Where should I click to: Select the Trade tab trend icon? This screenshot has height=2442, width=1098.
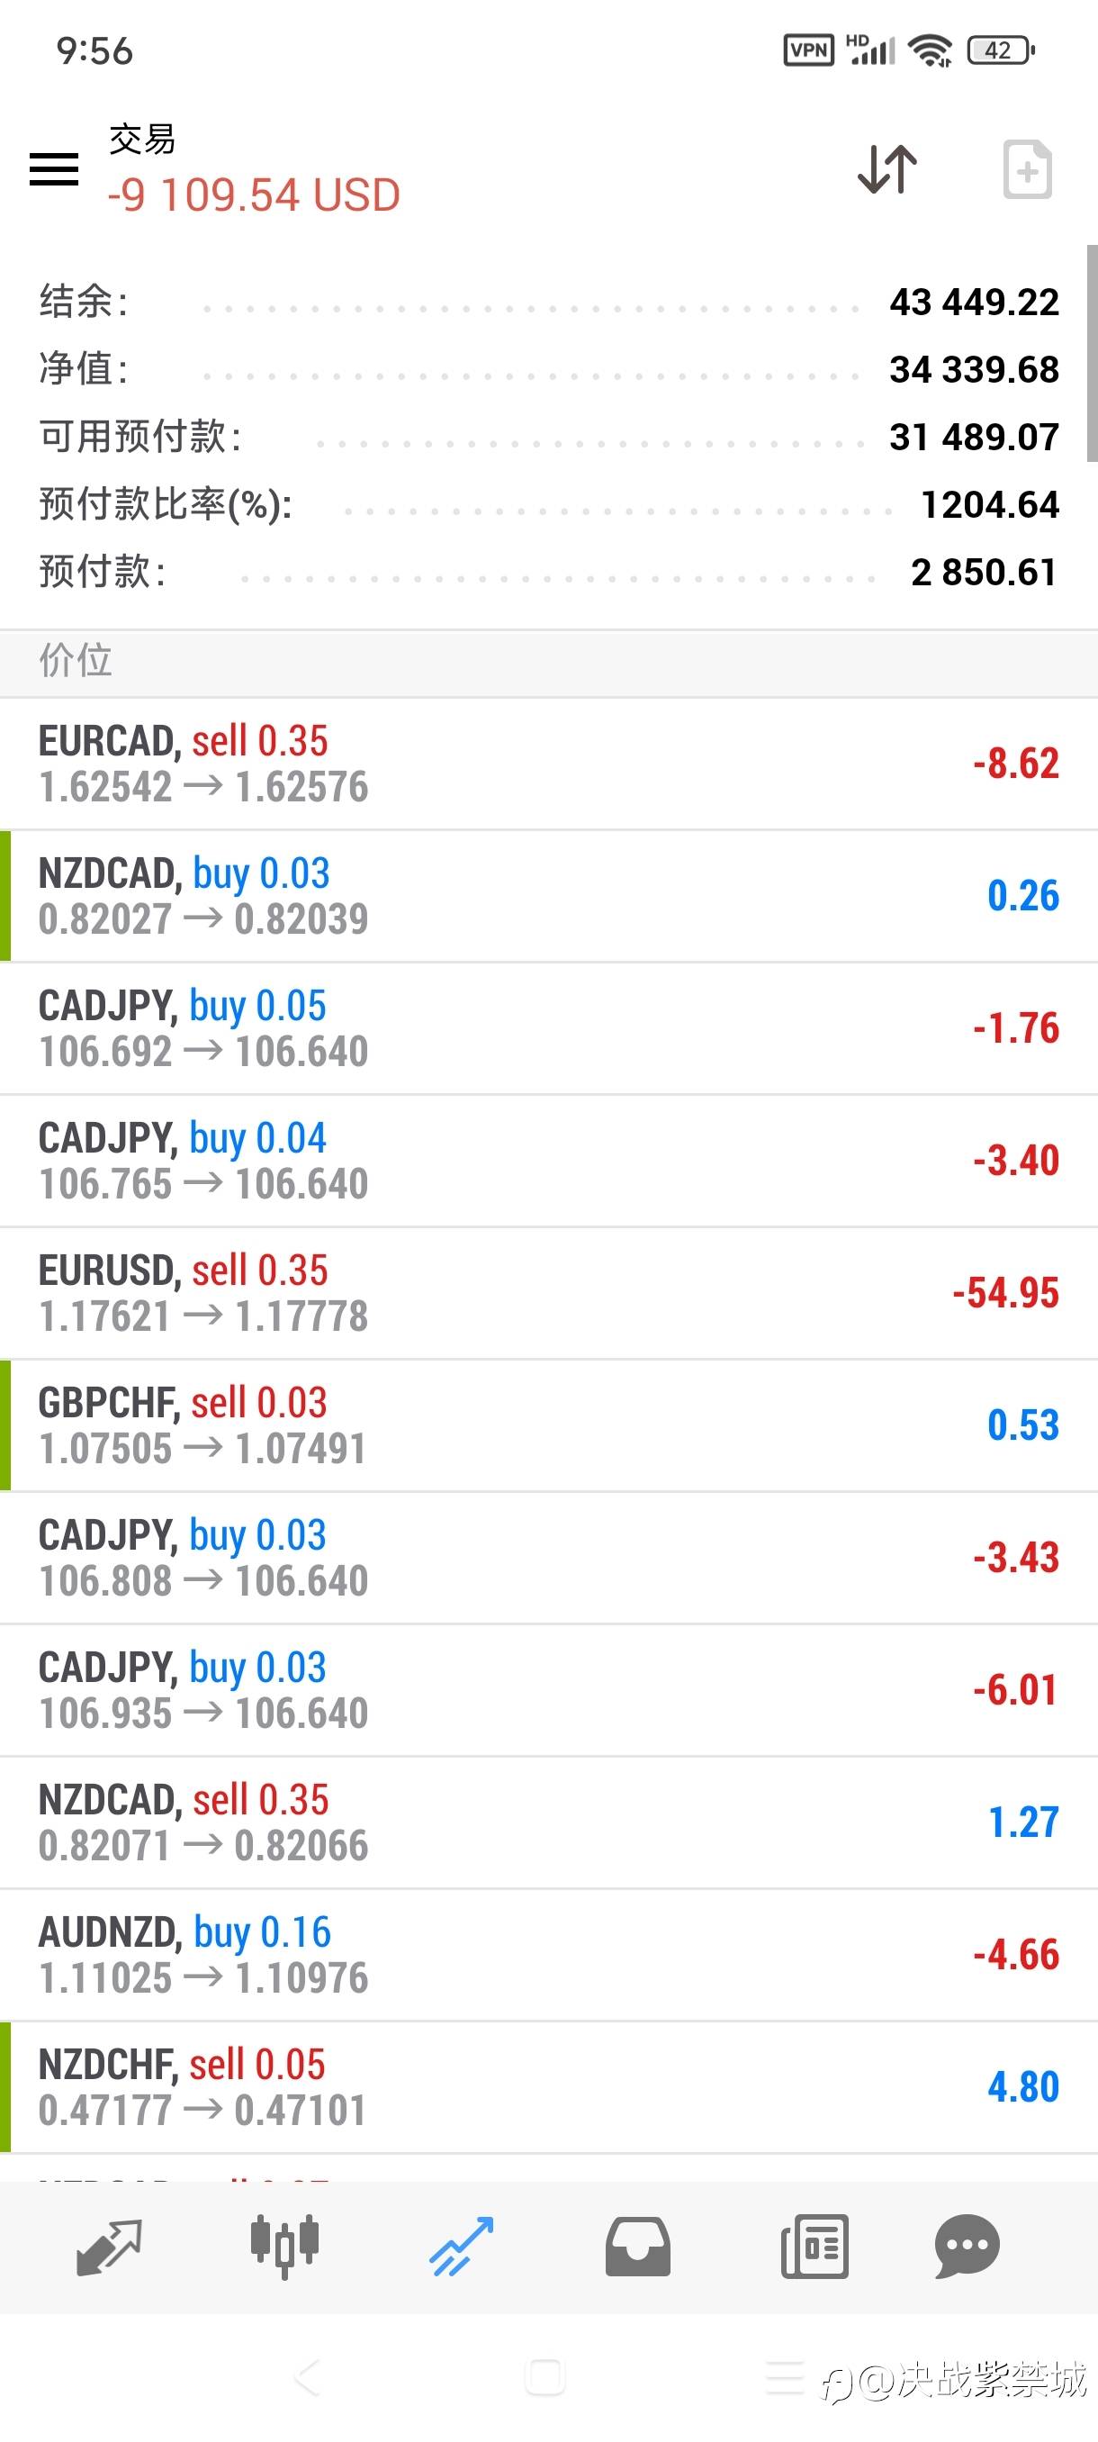tap(462, 2246)
